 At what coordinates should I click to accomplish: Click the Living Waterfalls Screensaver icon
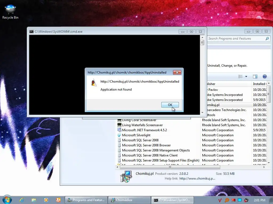pos(119,125)
